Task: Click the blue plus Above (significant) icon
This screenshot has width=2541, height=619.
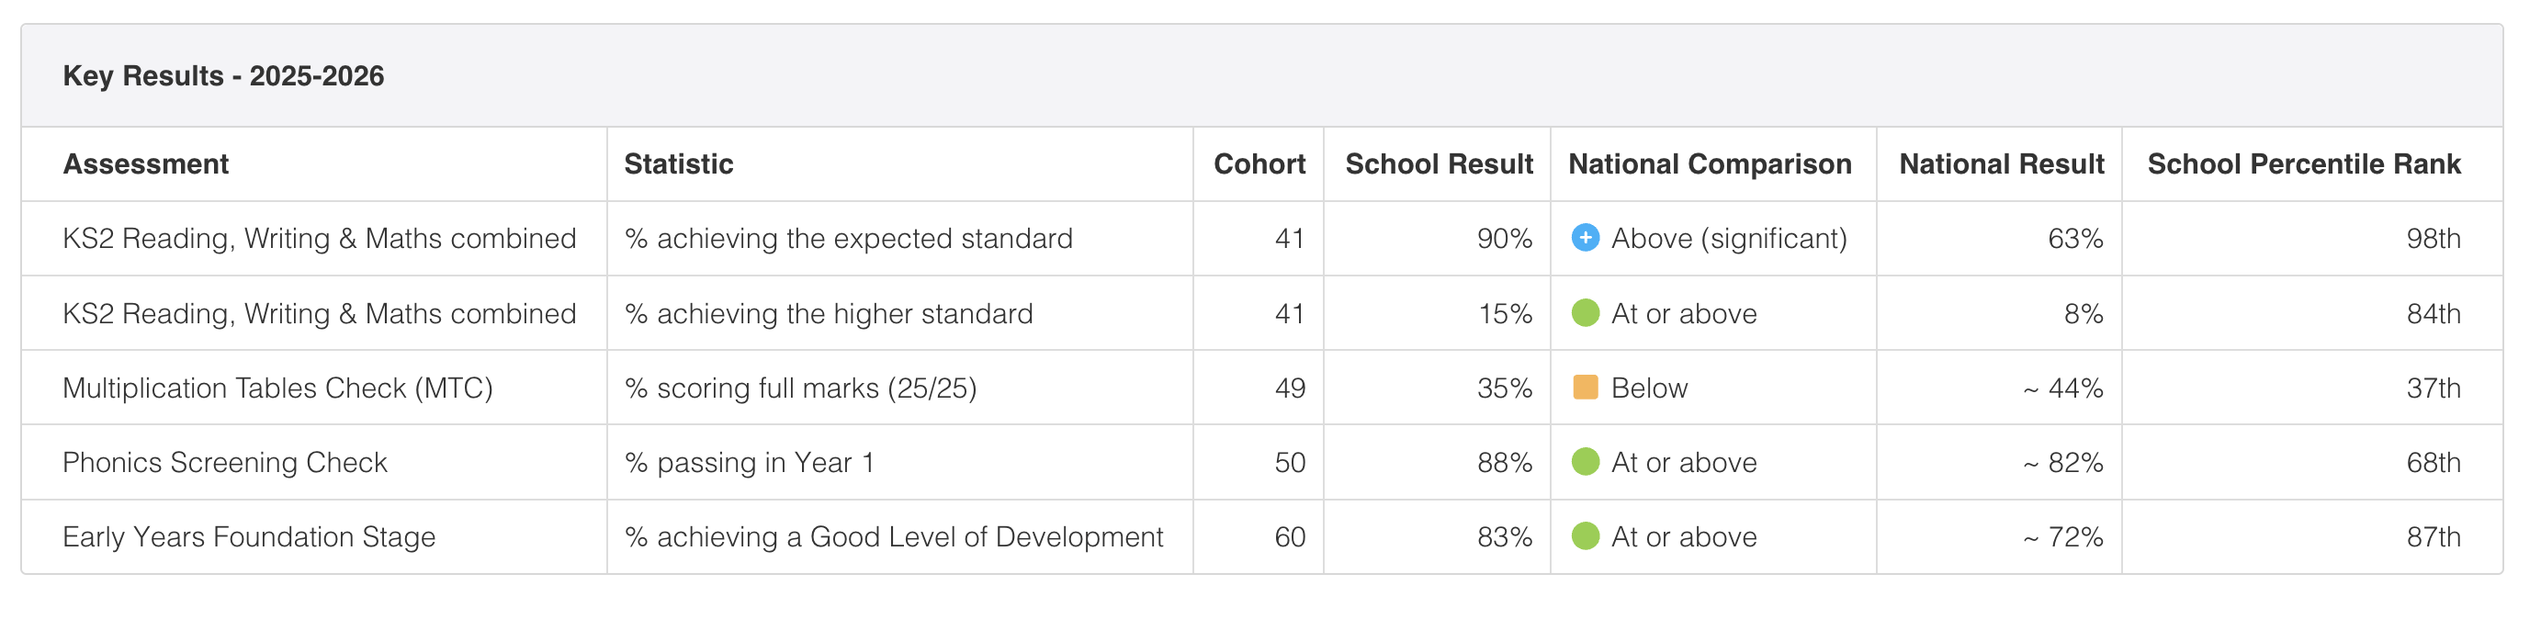Action: tap(1584, 238)
